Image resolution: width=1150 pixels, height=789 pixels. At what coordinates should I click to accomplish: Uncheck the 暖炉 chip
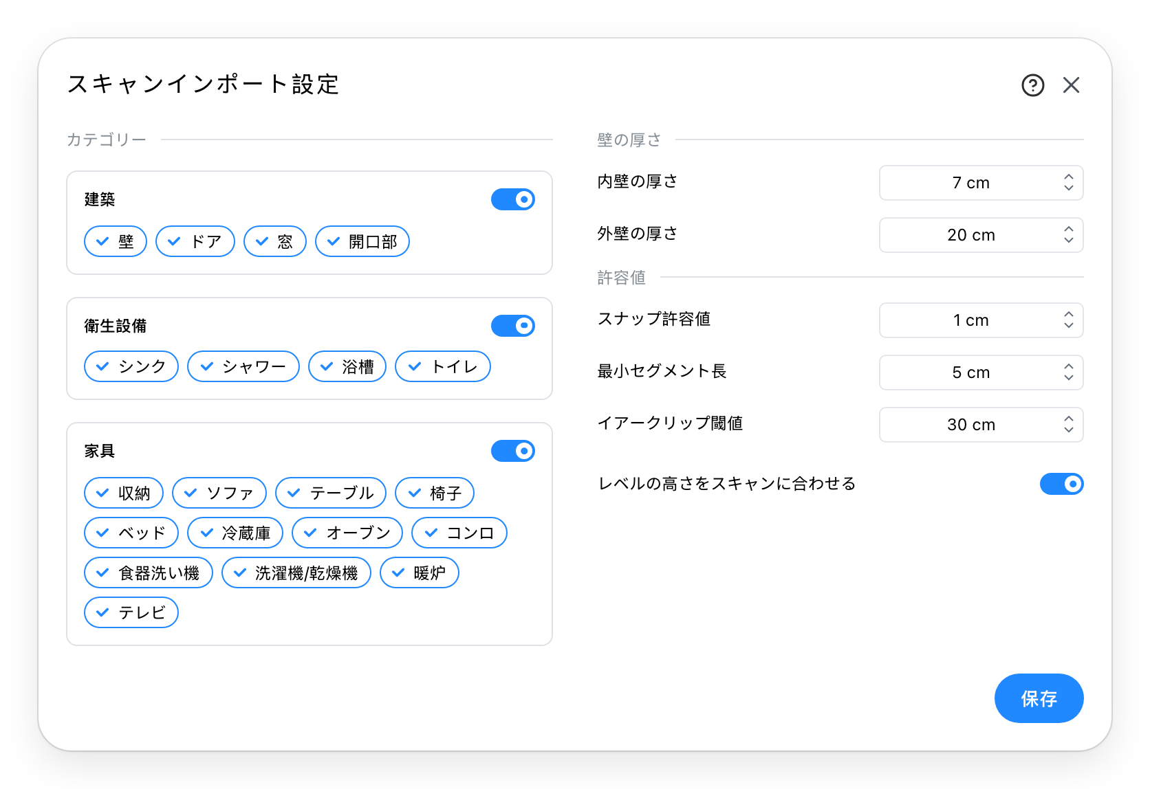click(x=420, y=573)
